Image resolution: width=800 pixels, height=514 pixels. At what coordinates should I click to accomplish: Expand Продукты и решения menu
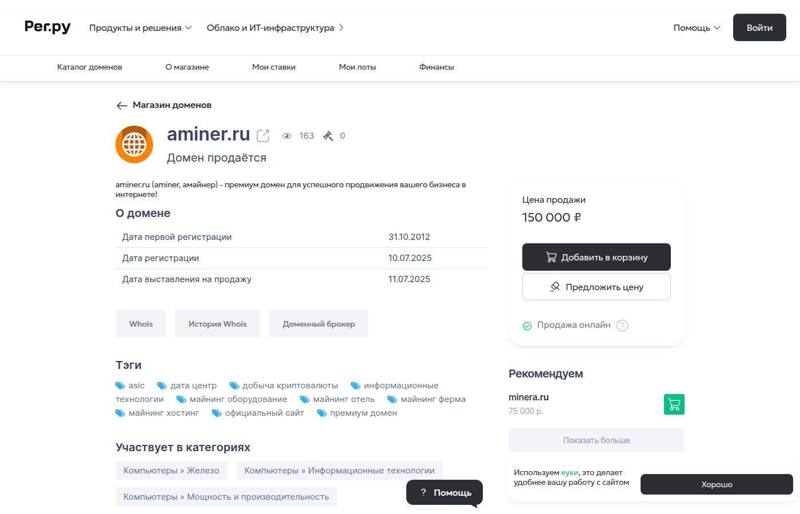[141, 27]
